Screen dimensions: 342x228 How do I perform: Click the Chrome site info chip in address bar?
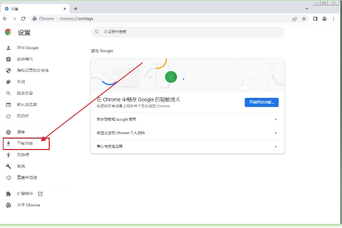pyautogui.click(x=43, y=19)
